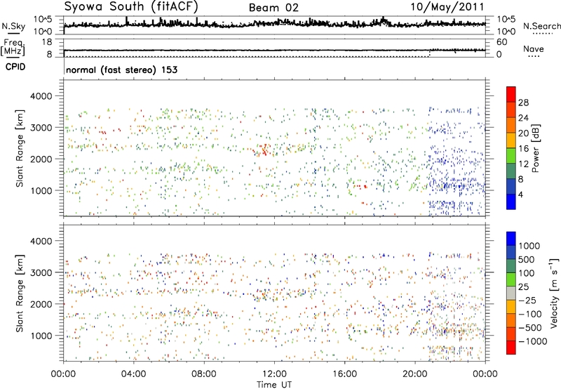
Task: Pick the gray ±25 velocity colorbar segment
Action: (x=511, y=294)
